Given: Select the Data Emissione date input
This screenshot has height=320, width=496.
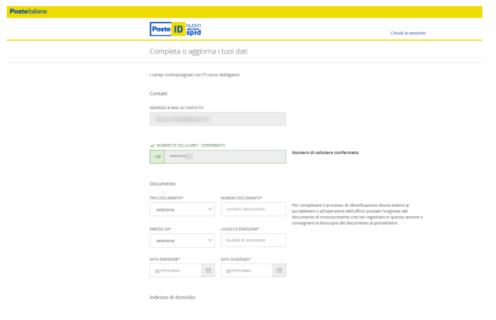Looking at the screenshot, I should [175, 270].
